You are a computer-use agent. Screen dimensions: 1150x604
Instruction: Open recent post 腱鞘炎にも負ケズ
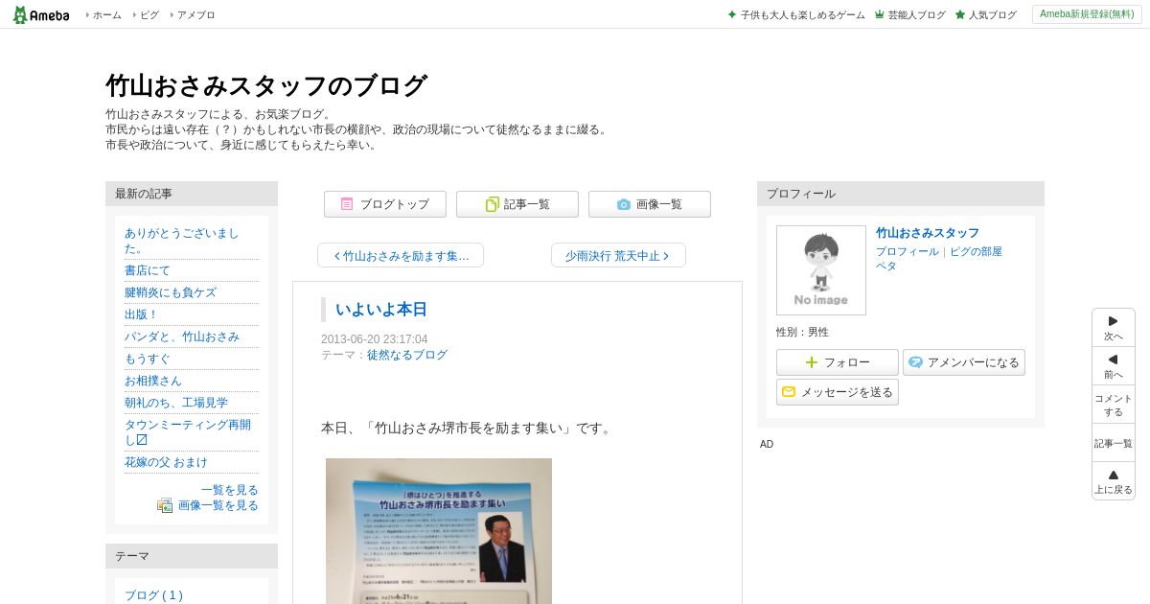[171, 292]
